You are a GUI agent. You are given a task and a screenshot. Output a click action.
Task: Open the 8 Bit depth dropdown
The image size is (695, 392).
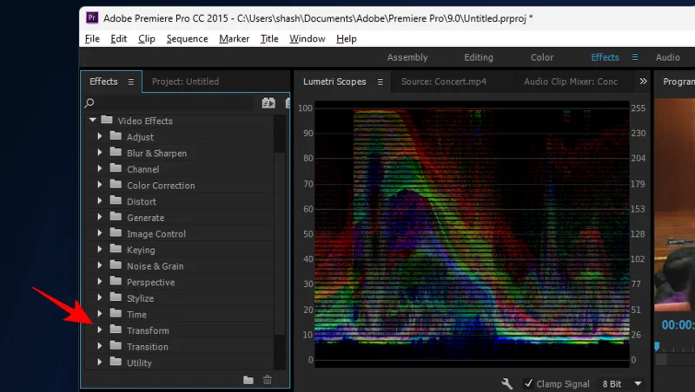[639, 383]
